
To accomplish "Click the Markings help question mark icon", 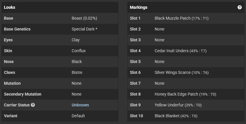I will (240, 7).
